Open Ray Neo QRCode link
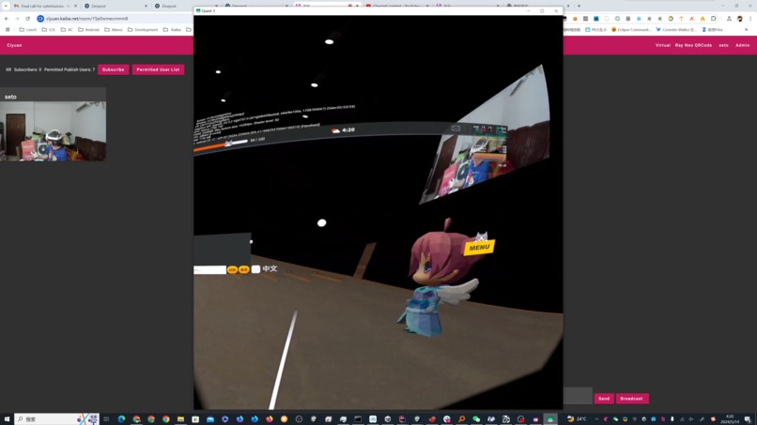 coord(693,45)
